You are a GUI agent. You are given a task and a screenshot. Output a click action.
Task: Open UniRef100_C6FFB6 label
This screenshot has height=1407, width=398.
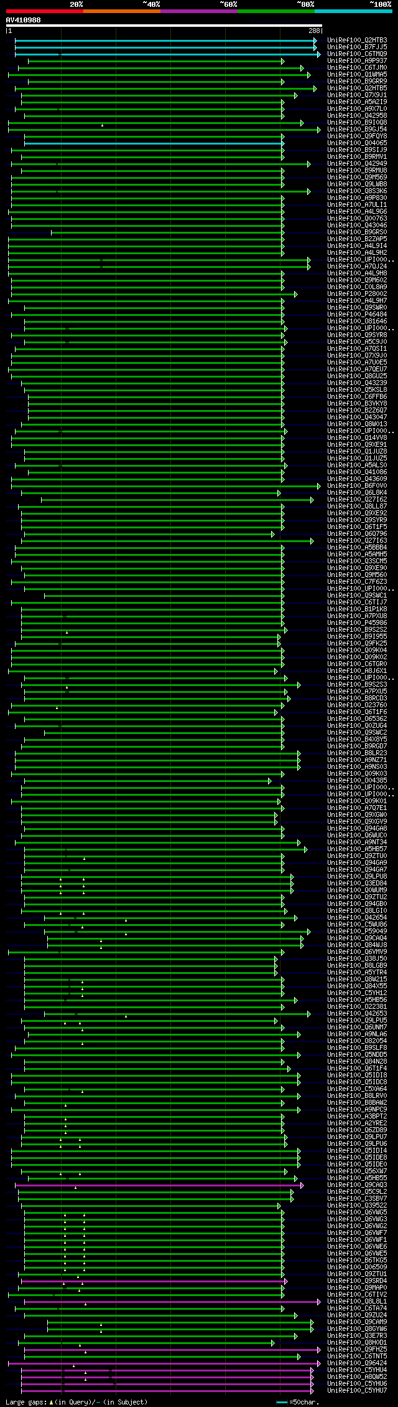pos(357,397)
